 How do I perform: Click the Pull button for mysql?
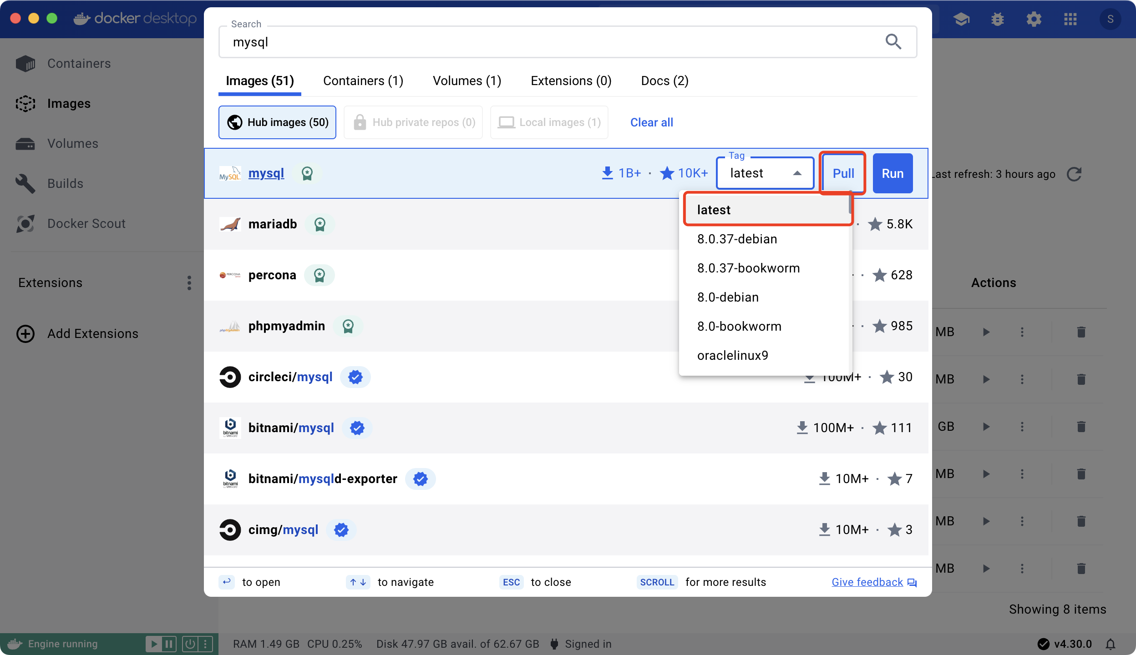(x=843, y=173)
